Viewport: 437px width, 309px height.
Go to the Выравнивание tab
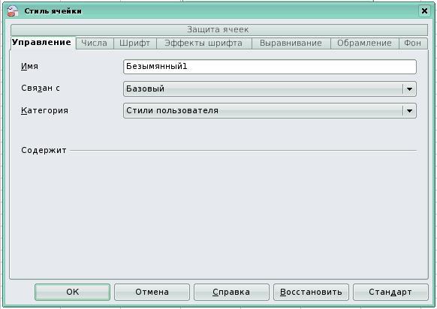pyautogui.click(x=291, y=43)
